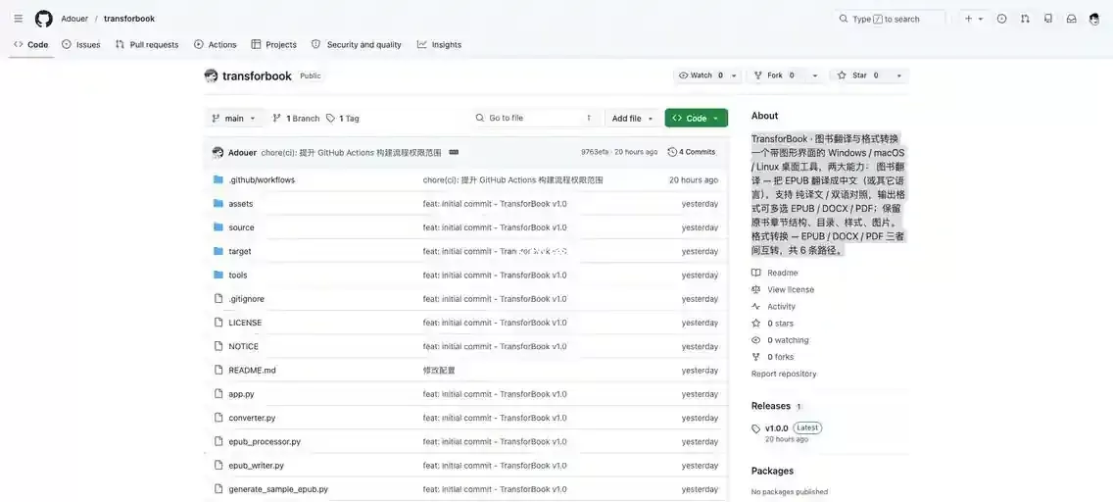This screenshot has width=1113, height=502.
Task: Open the Pull requests tab
Action: click(x=147, y=45)
